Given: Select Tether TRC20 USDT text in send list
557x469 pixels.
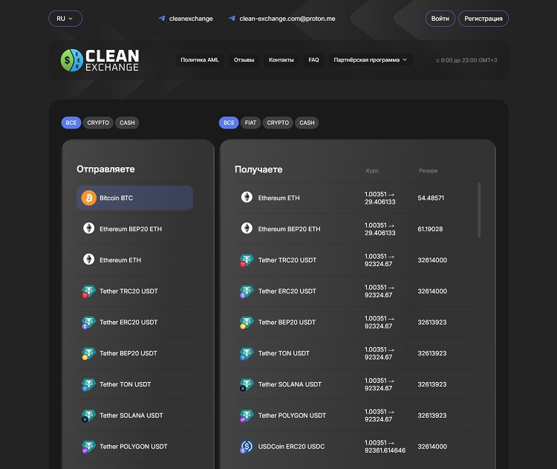Looking at the screenshot, I should pyautogui.click(x=128, y=291).
